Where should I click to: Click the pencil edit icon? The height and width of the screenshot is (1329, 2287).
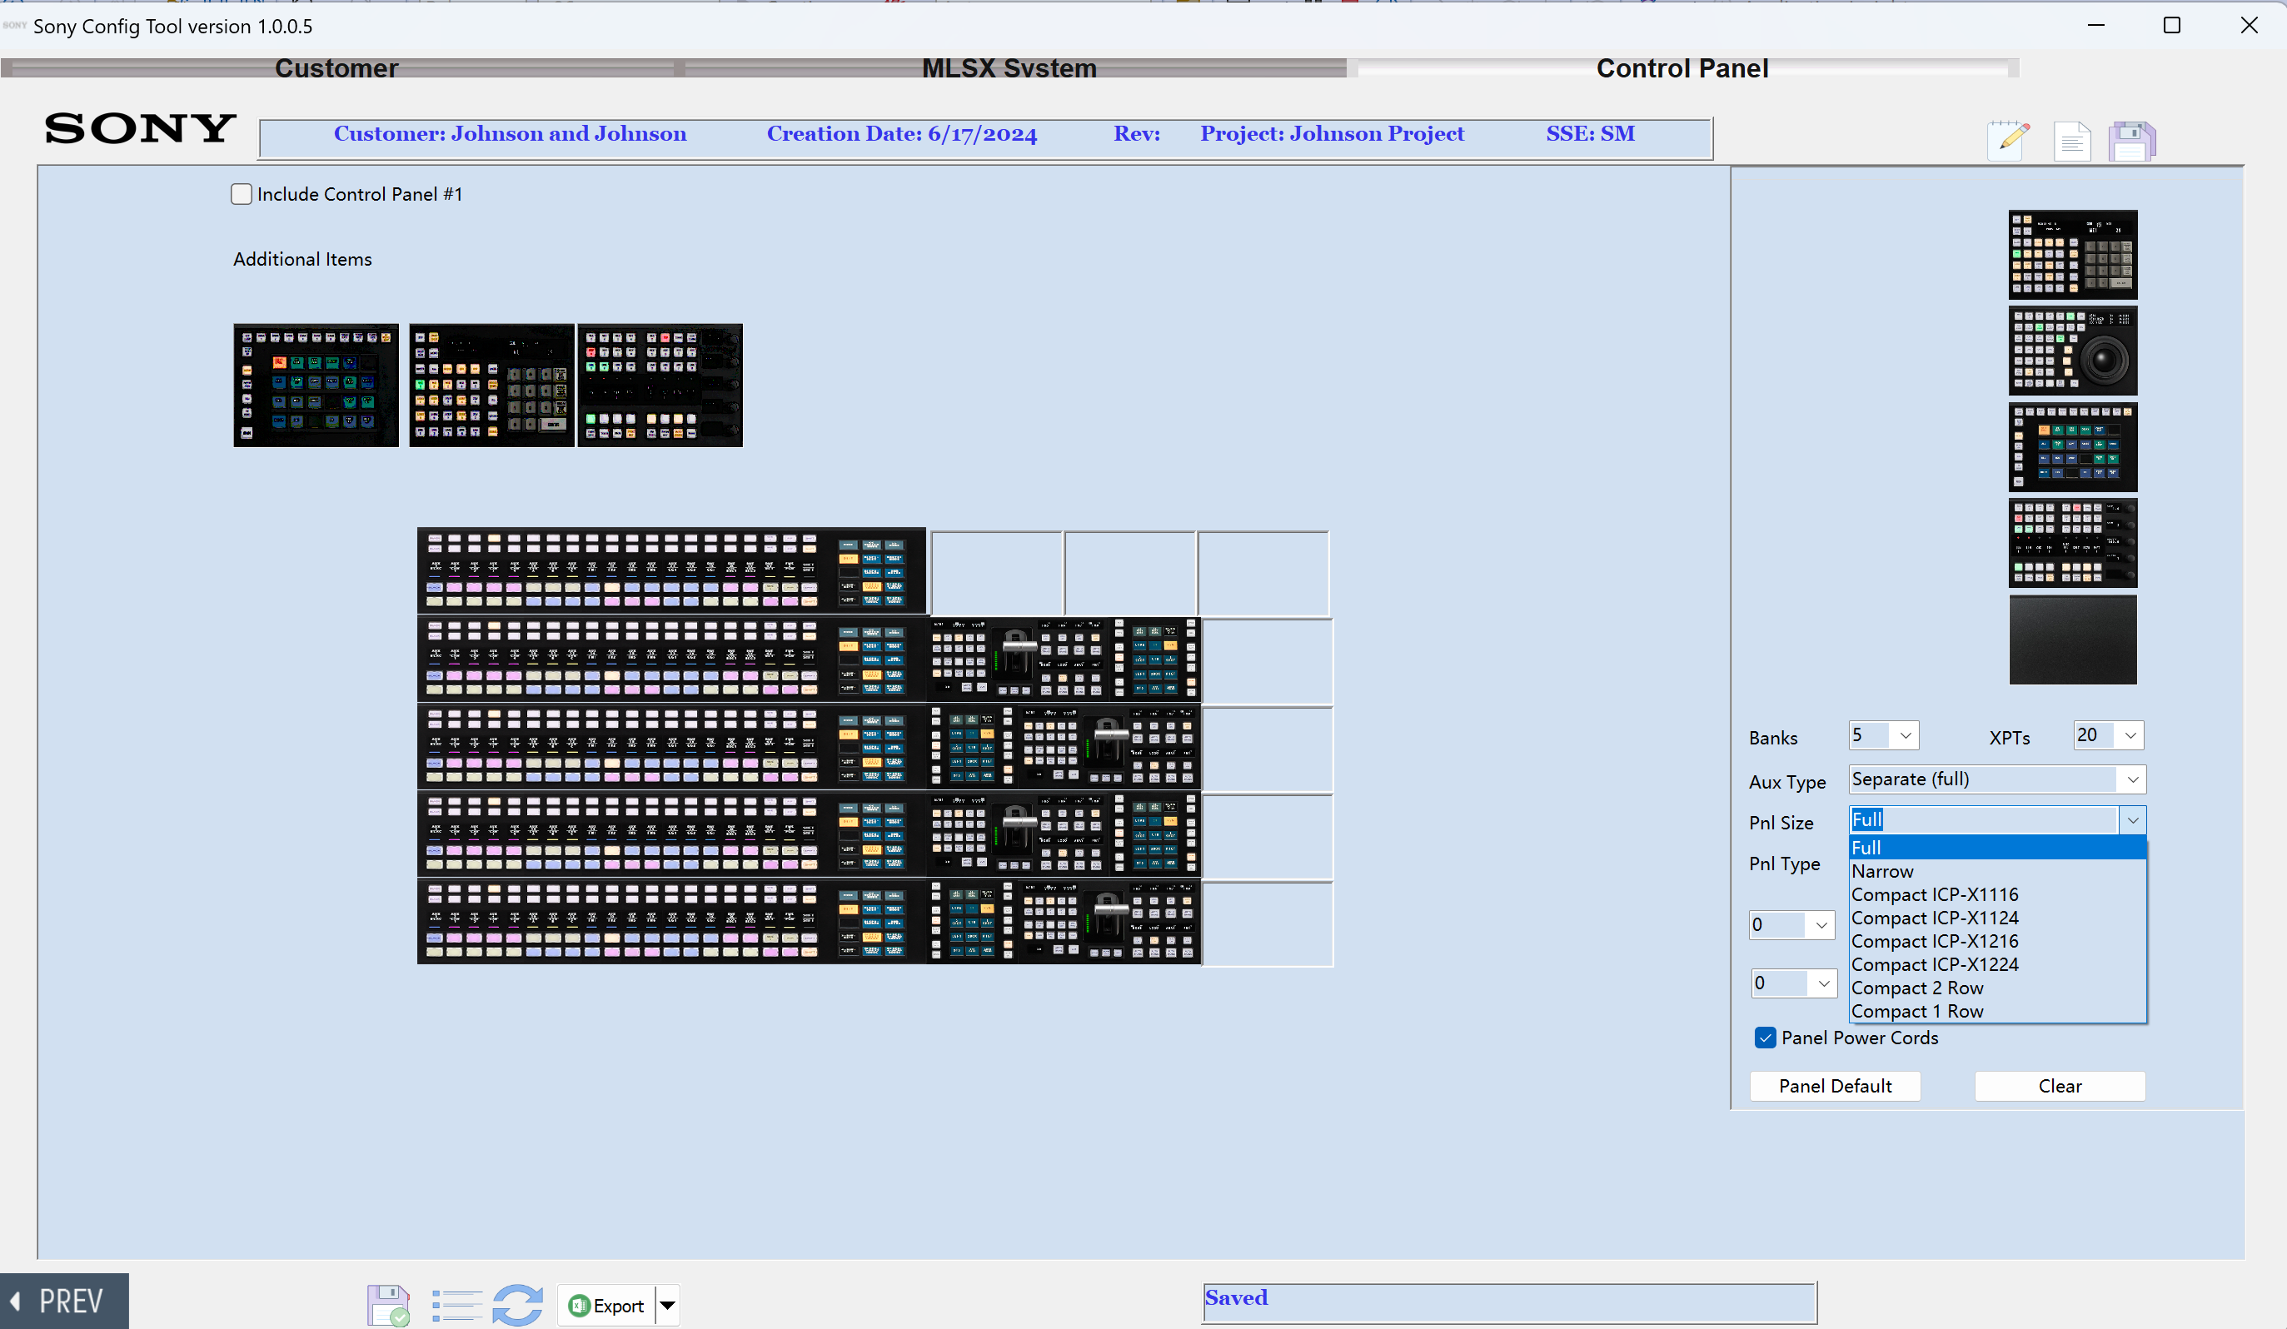click(2008, 141)
